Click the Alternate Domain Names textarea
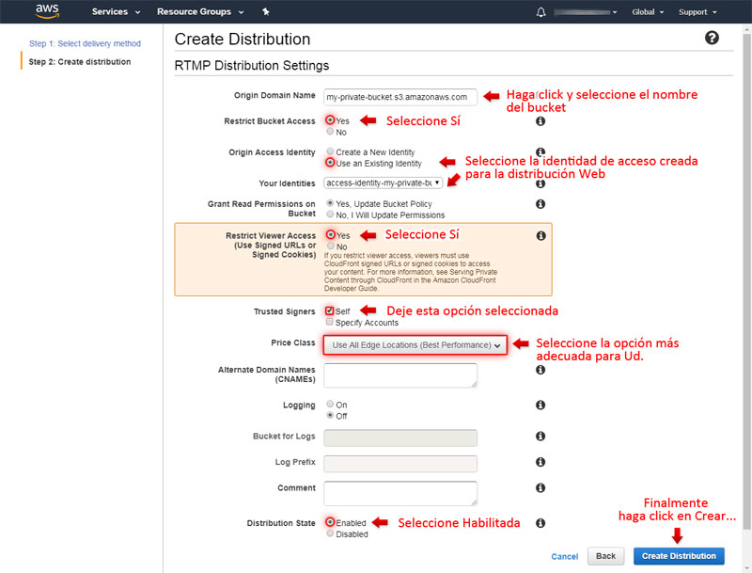 400,375
